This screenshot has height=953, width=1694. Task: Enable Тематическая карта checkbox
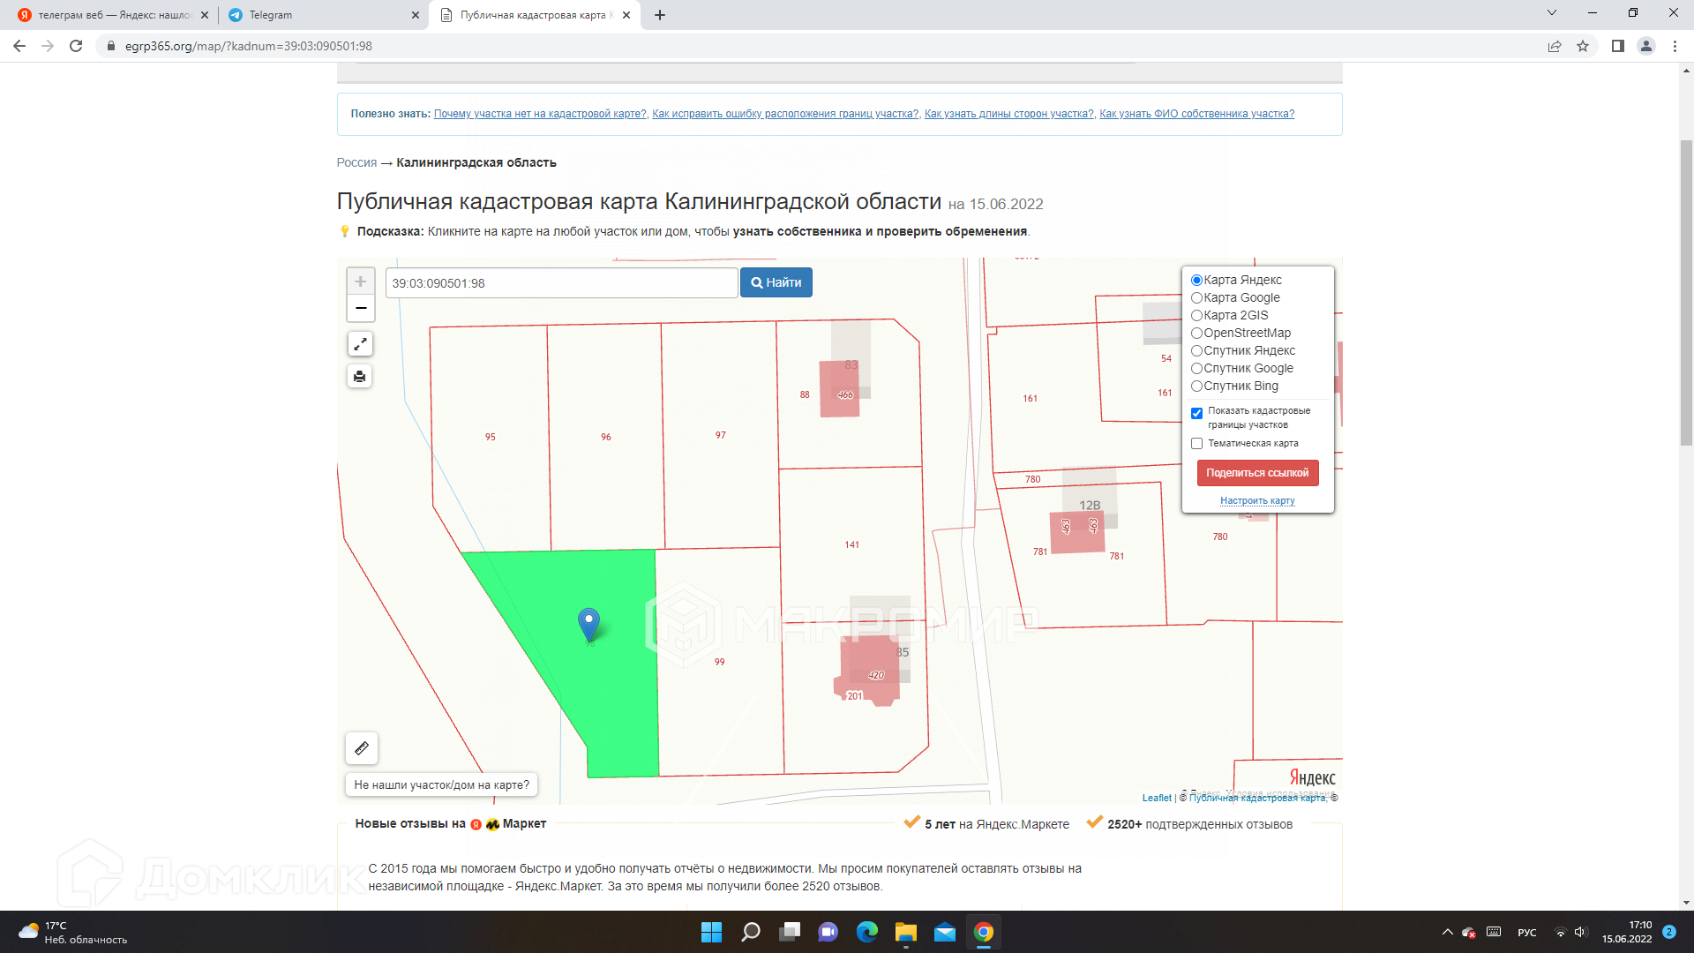(x=1197, y=444)
